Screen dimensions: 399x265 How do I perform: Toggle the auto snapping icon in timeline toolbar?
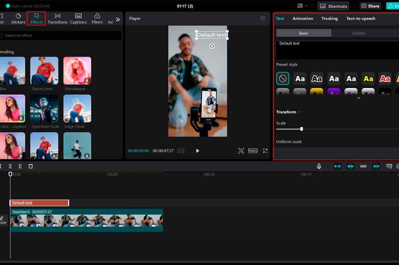click(x=350, y=166)
